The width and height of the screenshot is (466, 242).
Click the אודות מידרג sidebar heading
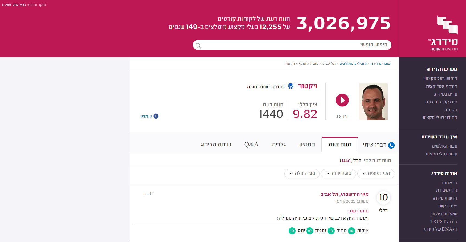(x=444, y=174)
